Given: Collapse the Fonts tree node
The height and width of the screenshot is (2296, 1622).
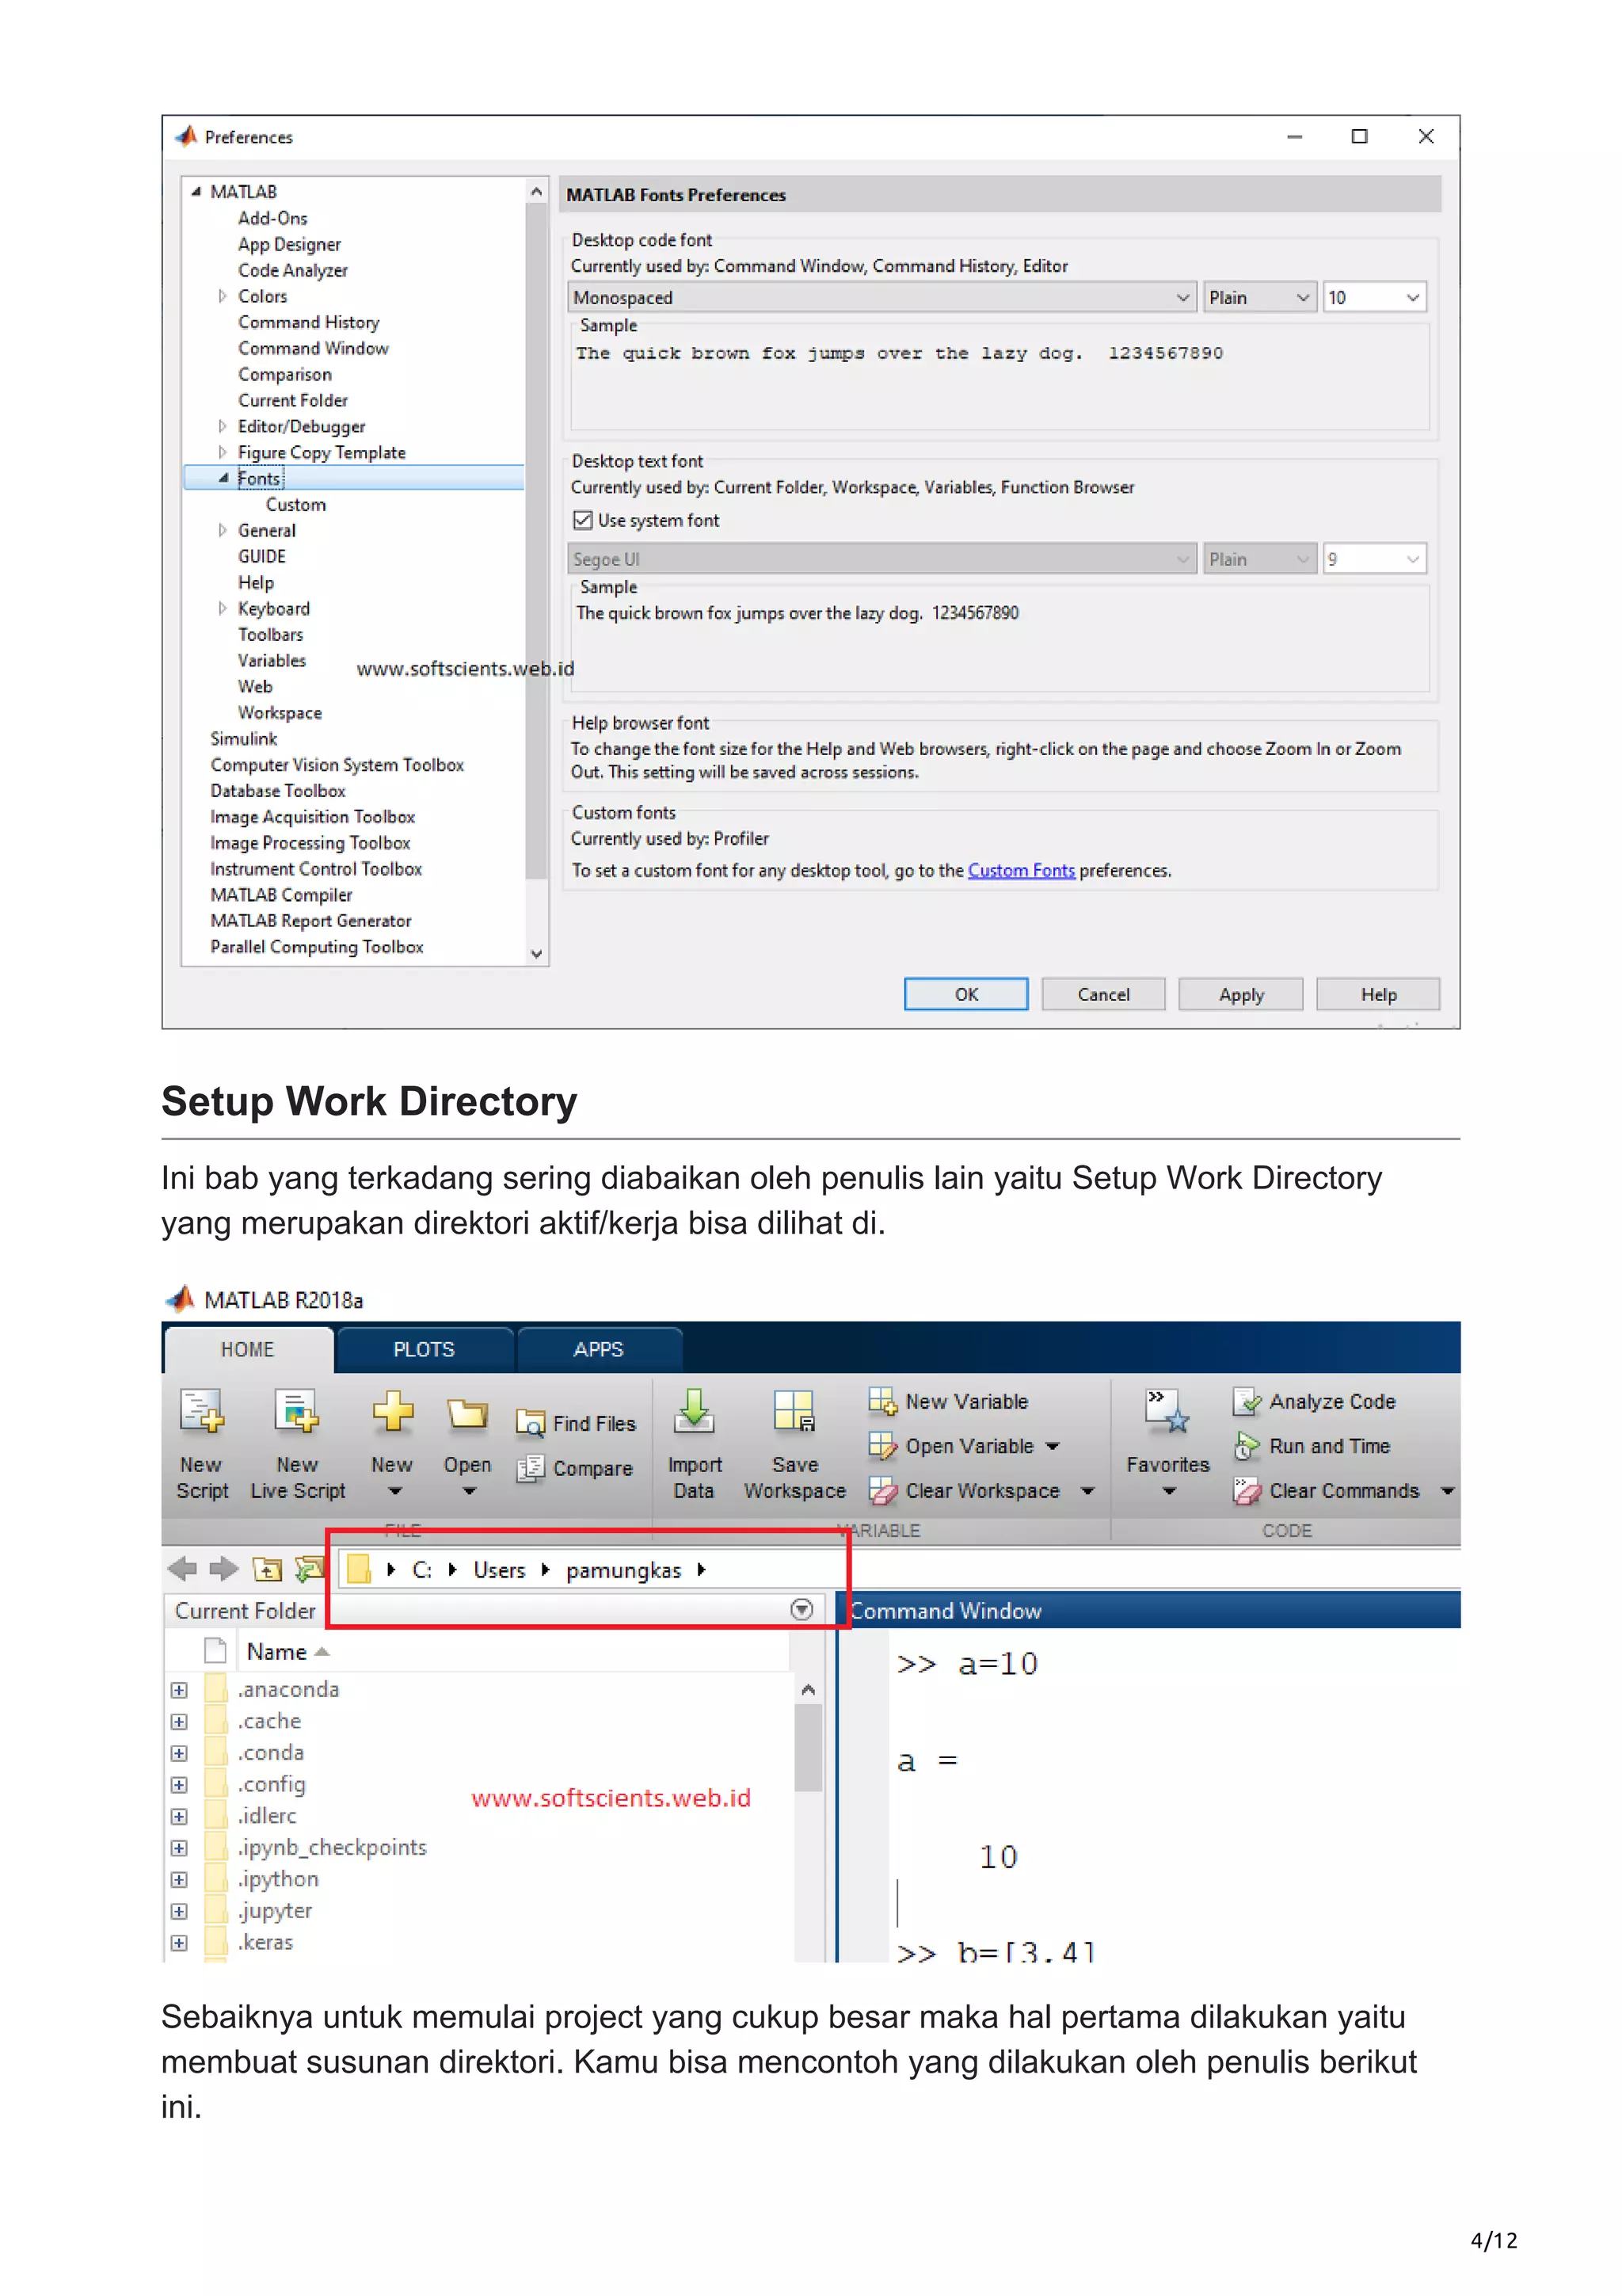Looking at the screenshot, I should (x=223, y=478).
